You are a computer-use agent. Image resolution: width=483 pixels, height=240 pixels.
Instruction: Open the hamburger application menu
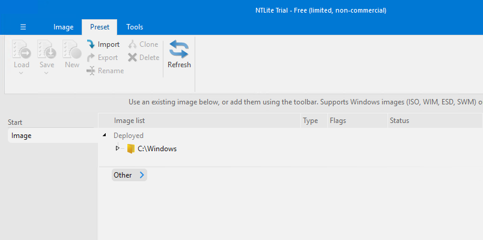tap(23, 27)
